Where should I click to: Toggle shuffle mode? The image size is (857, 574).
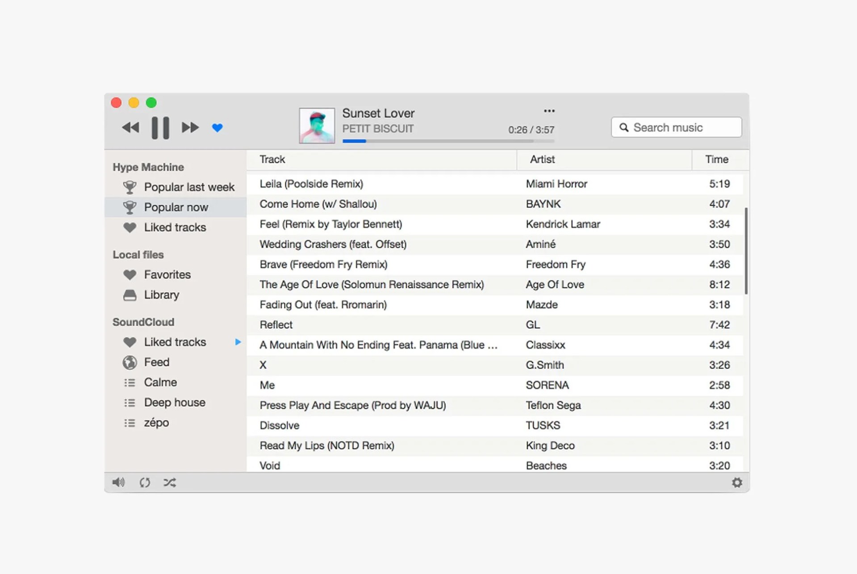pos(170,482)
